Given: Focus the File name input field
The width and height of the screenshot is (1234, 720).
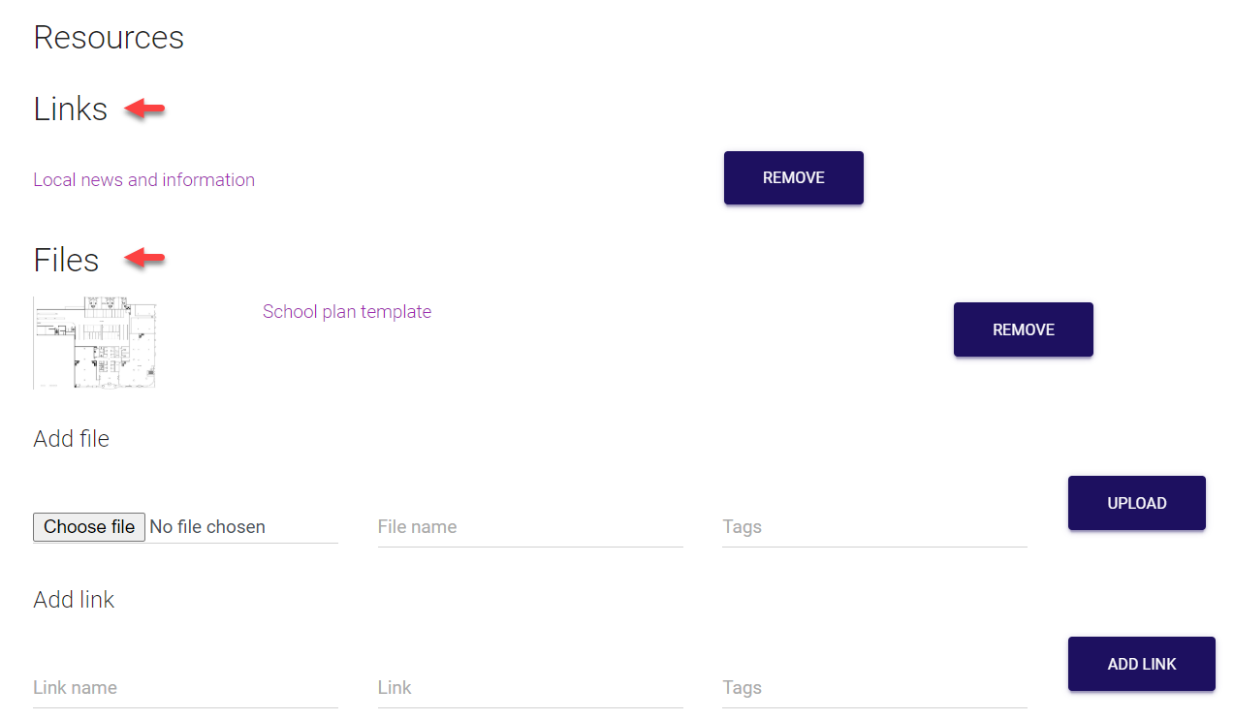Looking at the screenshot, I should [529, 527].
